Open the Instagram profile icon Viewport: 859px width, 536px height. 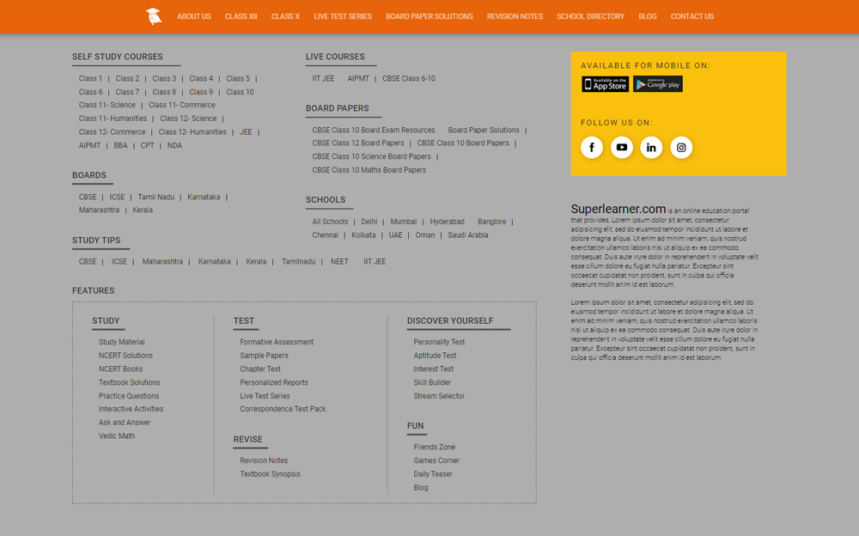[x=681, y=148]
